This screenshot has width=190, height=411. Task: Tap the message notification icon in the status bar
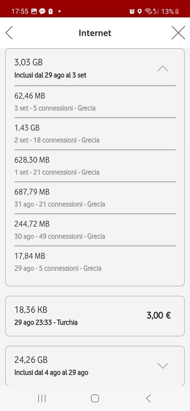(x=42, y=12)
